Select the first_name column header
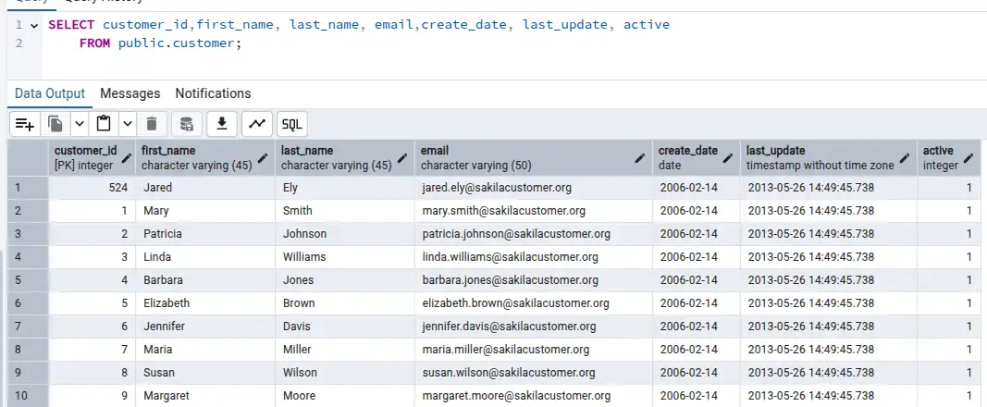Image resolution: width=987 pixels, height=407 pixels. [x=205, y=158]
